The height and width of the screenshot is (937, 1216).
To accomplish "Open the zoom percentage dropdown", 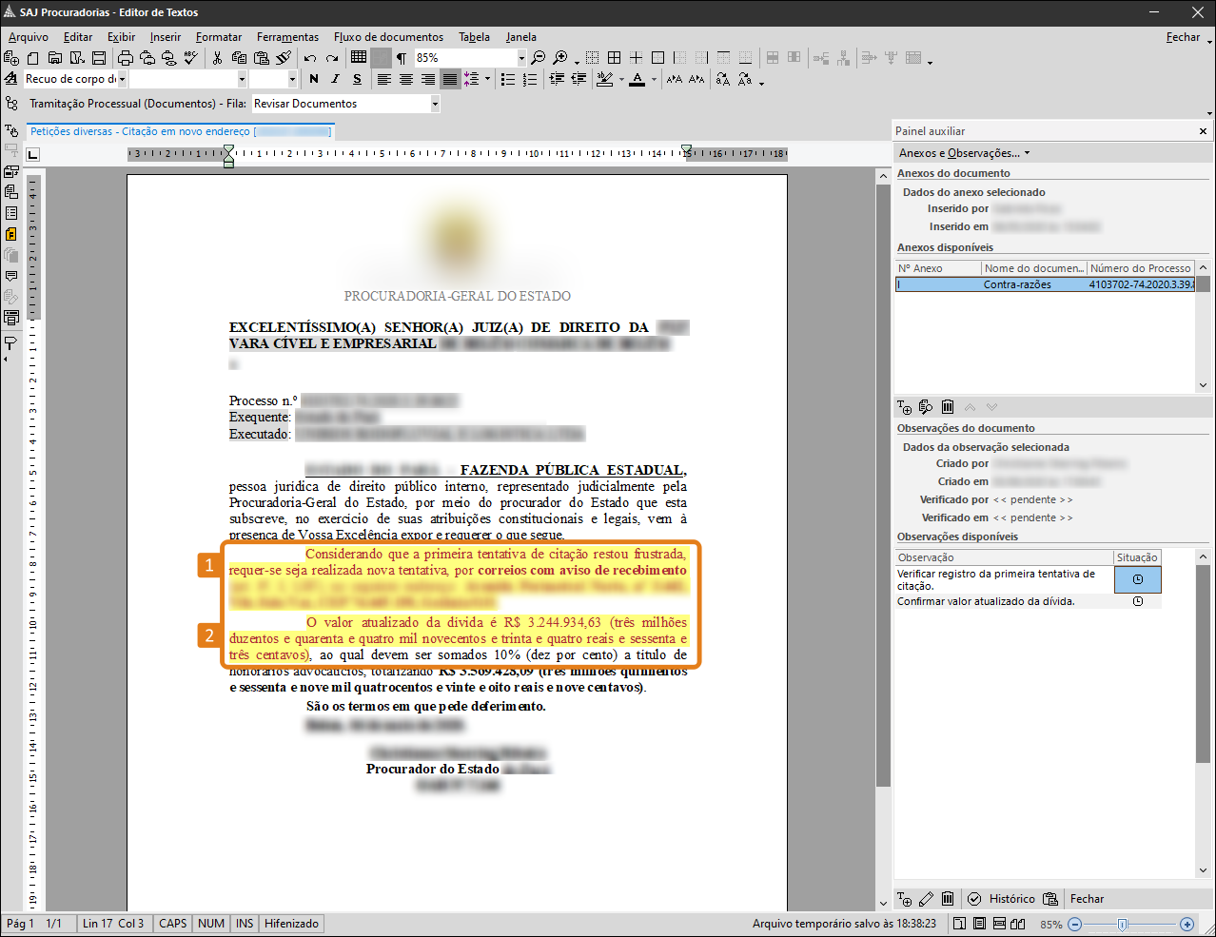I will tap(521, 58).
